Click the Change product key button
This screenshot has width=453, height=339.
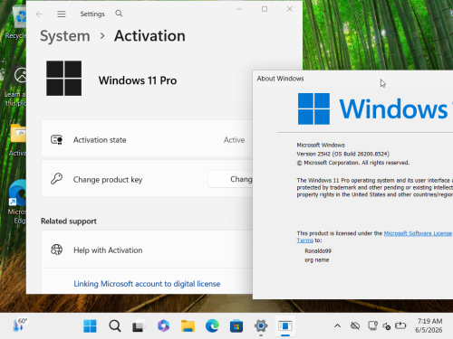pos(230,179)
